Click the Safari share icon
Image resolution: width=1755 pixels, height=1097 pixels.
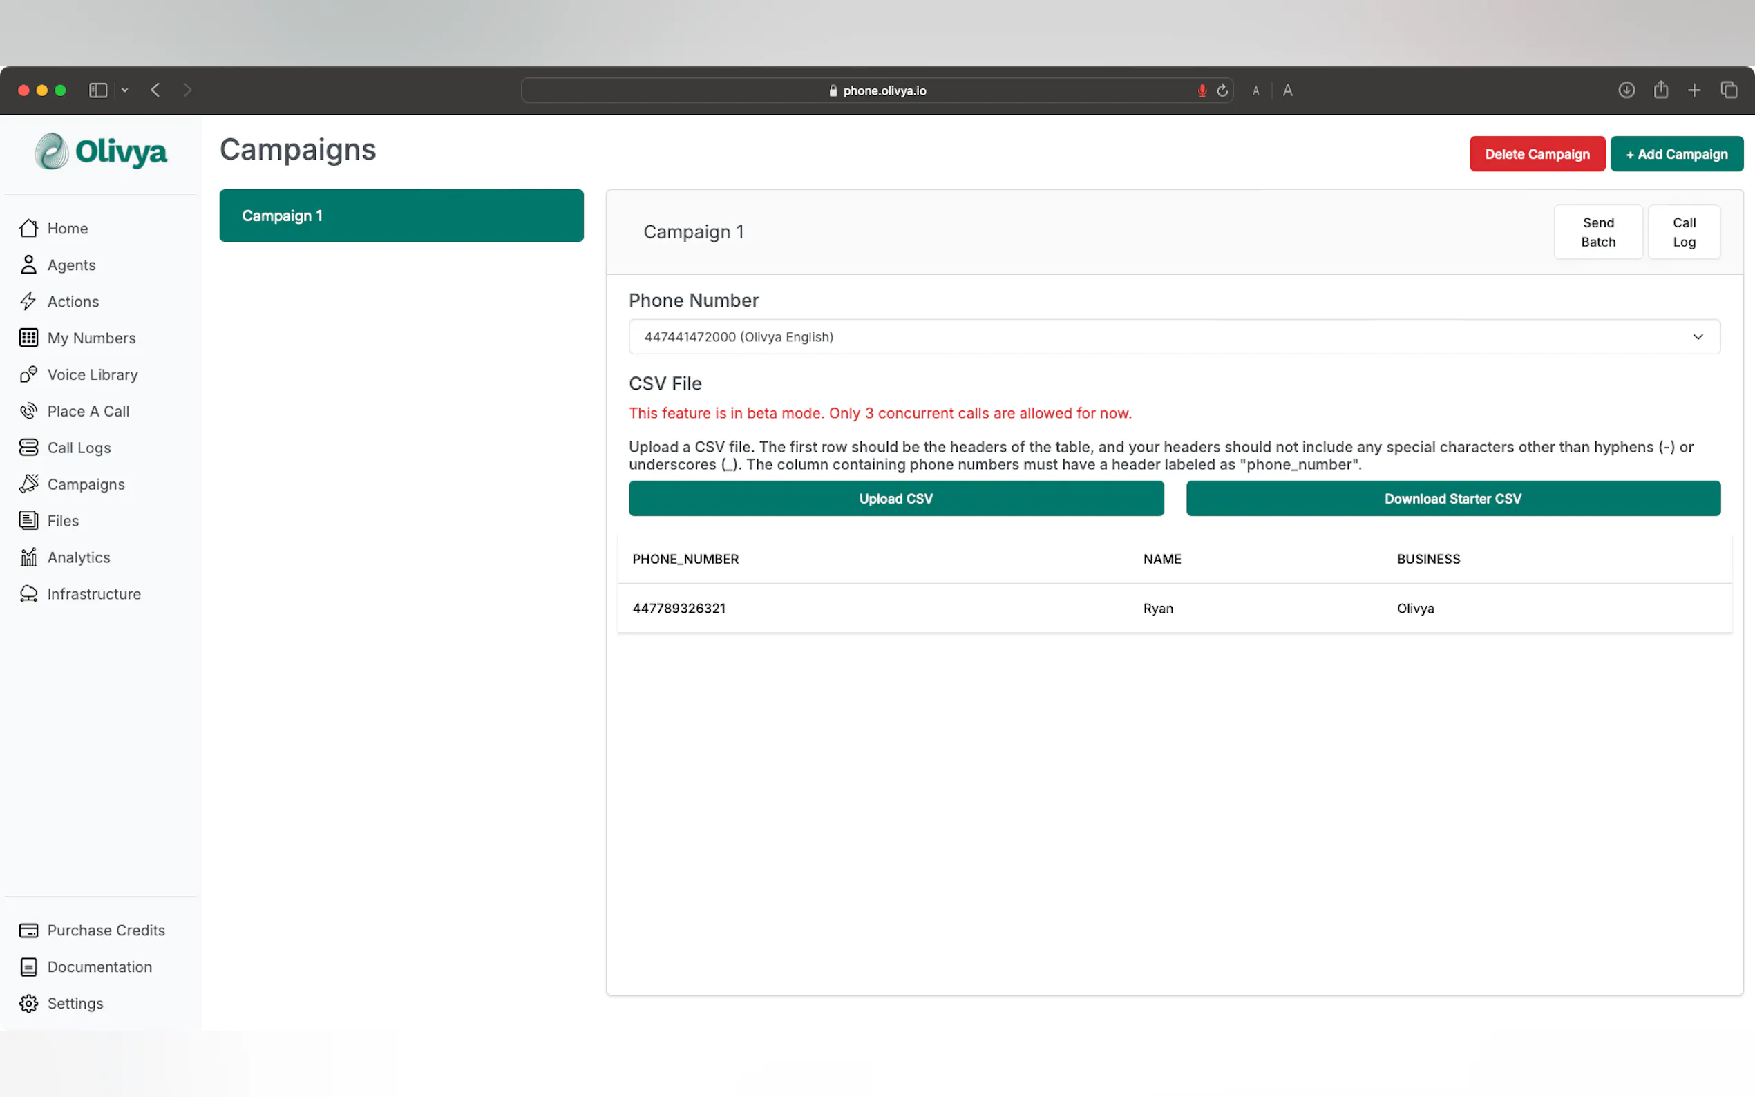[1660, 90]
